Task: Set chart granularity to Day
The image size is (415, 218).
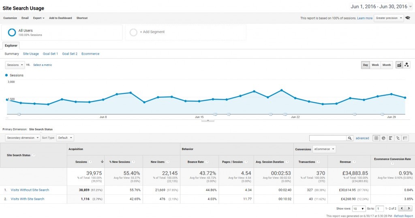Action: click(366, 65)
